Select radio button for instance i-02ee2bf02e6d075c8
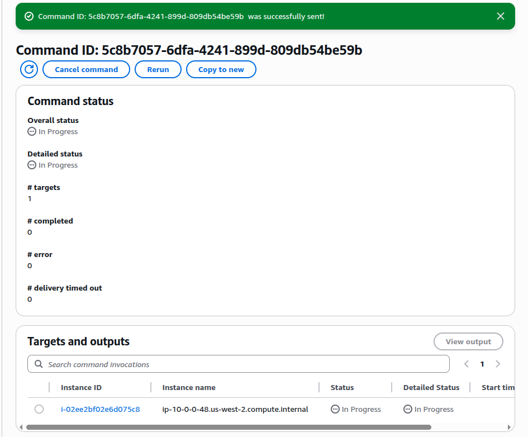Viewport: 528px width, 437px height. [x=39, y=409]
